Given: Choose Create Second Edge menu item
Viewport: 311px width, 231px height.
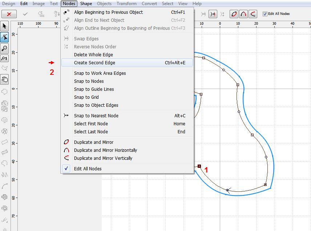Looking at the screenshot, I should click(x=94, y=62).
